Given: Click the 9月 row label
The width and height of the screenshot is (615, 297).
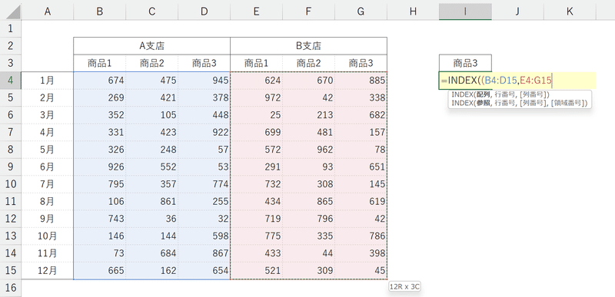Looking at the screenshot, I should (48, 219).
